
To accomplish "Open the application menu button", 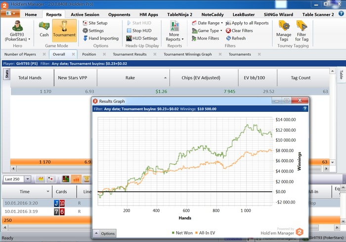I will [x=10, y=13].
